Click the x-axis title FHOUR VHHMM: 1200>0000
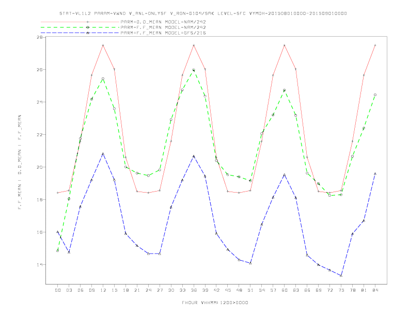 point(215,303)
